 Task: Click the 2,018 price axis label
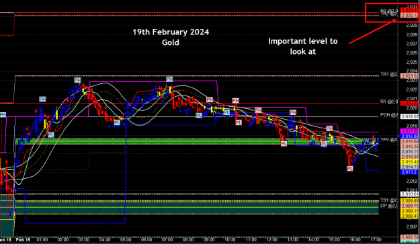412,126
